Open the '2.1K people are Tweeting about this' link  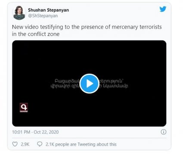coord(81,144)
